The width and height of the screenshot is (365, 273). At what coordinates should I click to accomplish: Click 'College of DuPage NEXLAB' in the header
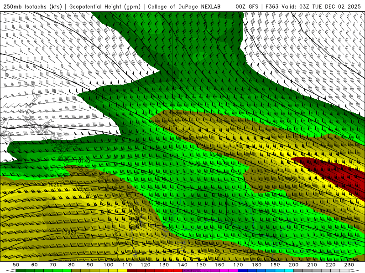pyautogui.click(x=184, y=6)
